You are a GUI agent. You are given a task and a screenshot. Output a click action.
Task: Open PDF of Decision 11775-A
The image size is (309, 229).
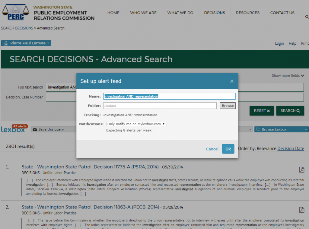coord(301,169)
